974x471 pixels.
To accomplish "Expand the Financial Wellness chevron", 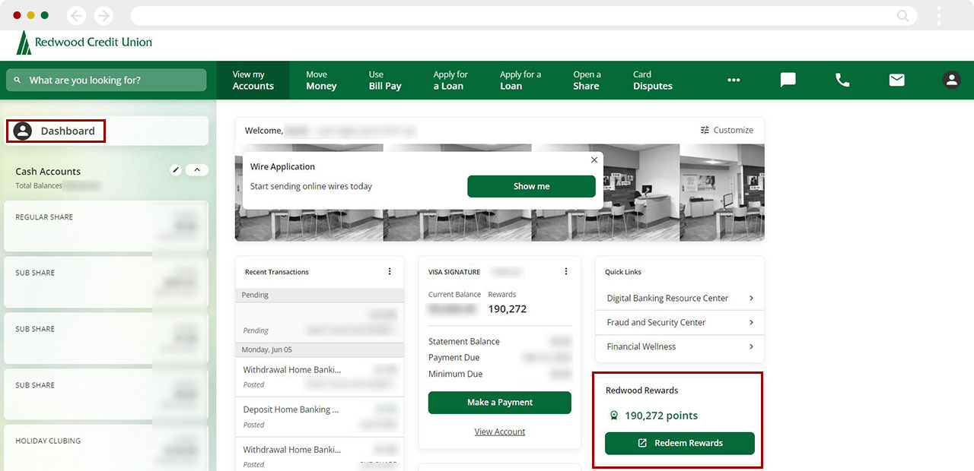I will point(751,346).
